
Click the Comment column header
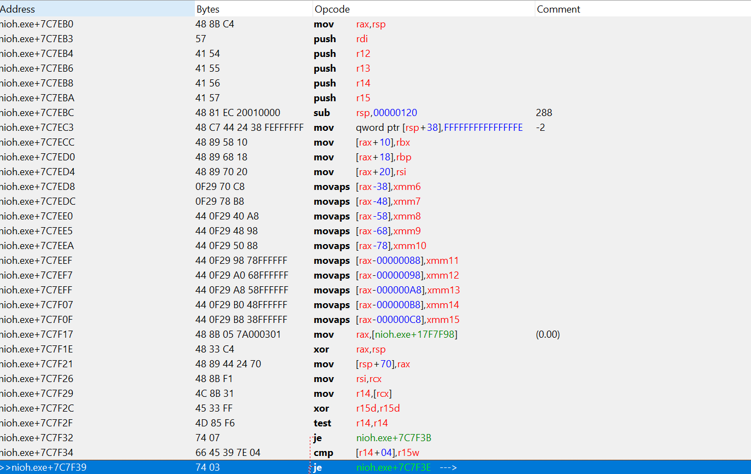(x=558, y=9)
